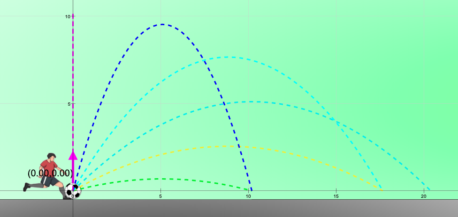This screenshot has height=217, width=458.
Task: Select the y-axis tick label 10
Action: click(68, 16)
